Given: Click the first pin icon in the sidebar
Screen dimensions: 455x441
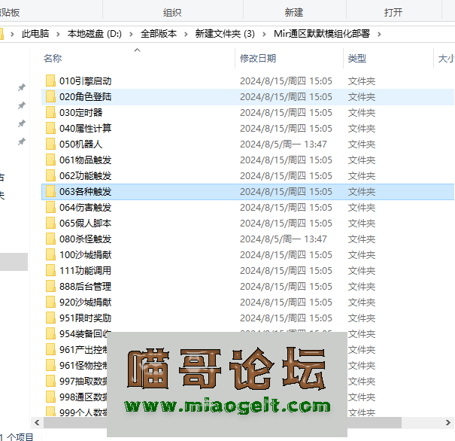Looking at the screenshot, I should pos(22,87).
